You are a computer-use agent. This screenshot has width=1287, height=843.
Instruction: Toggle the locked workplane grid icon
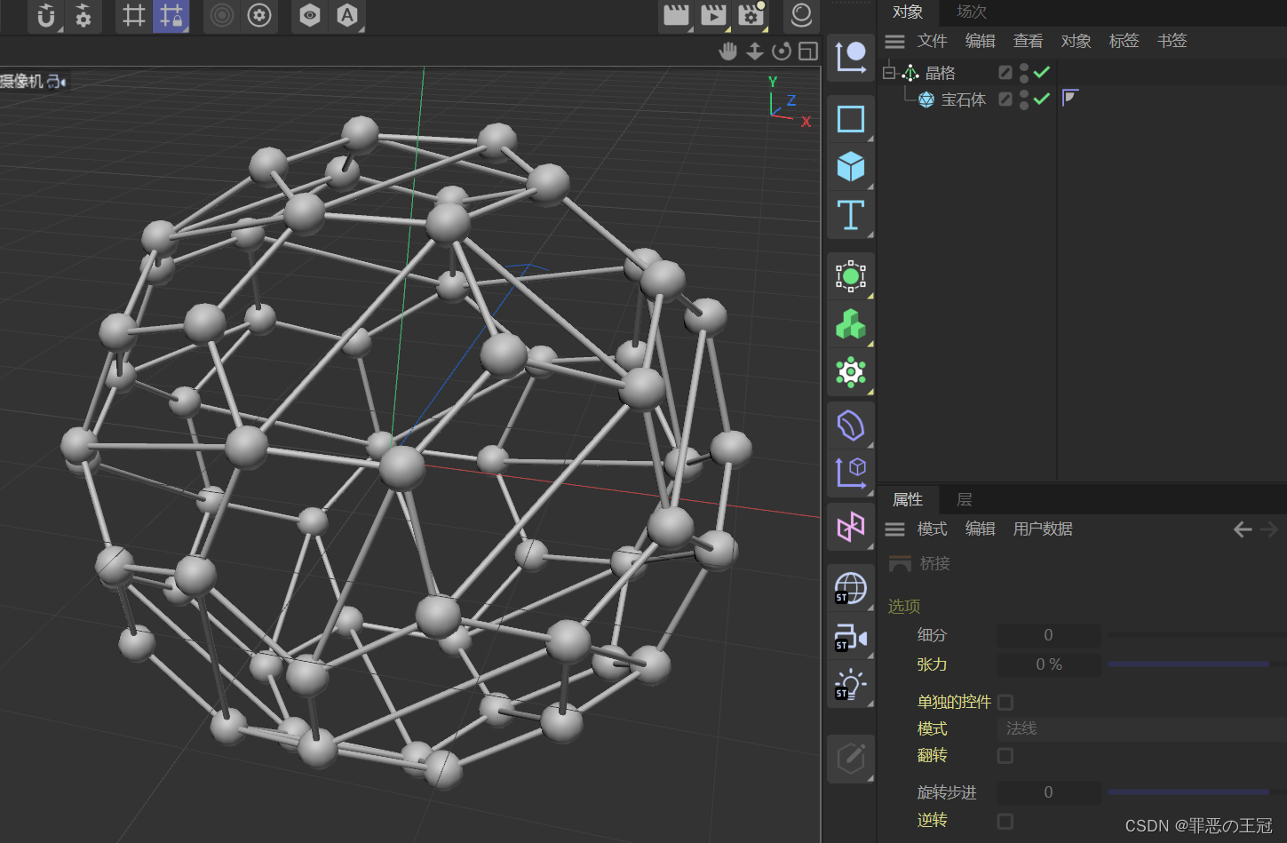pyautogui.click(x=171, y=15)
